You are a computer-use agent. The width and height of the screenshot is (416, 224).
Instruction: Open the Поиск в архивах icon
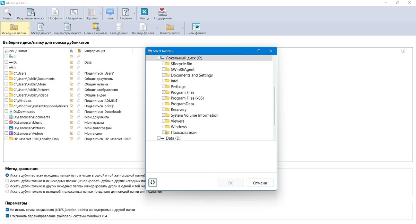[x=95, y=29]
